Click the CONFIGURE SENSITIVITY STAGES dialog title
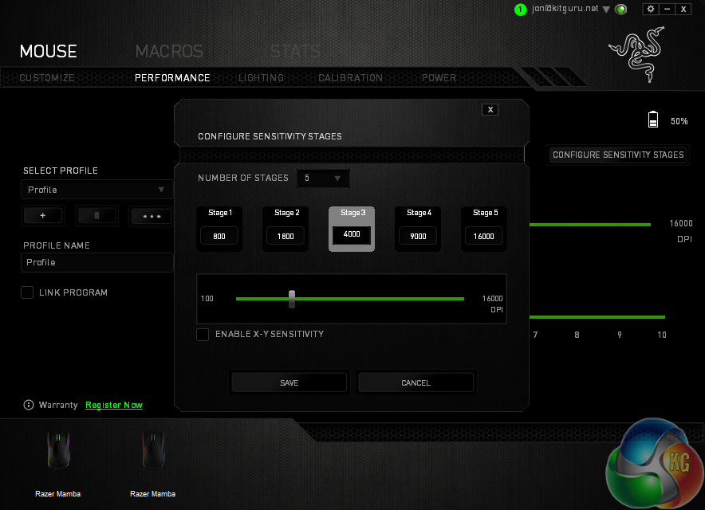Screen dimensions: 705x510 pyautogui.click(x=270, y=136)
